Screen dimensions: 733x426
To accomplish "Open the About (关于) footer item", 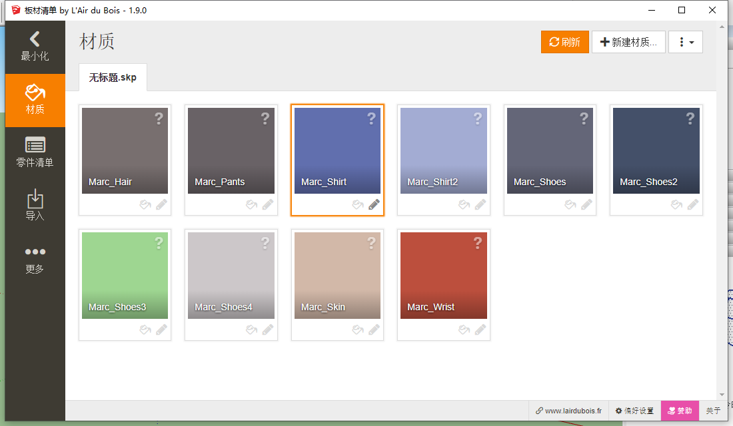I will pyautogui.click(x=713, y=411).
